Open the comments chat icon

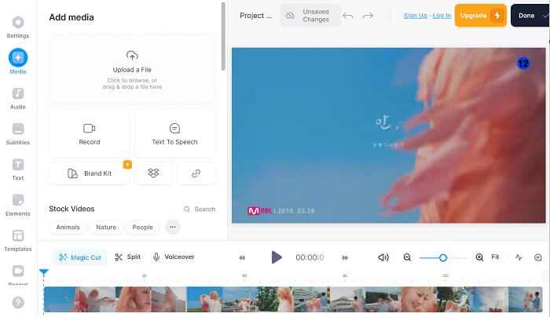tap(537, 258)
